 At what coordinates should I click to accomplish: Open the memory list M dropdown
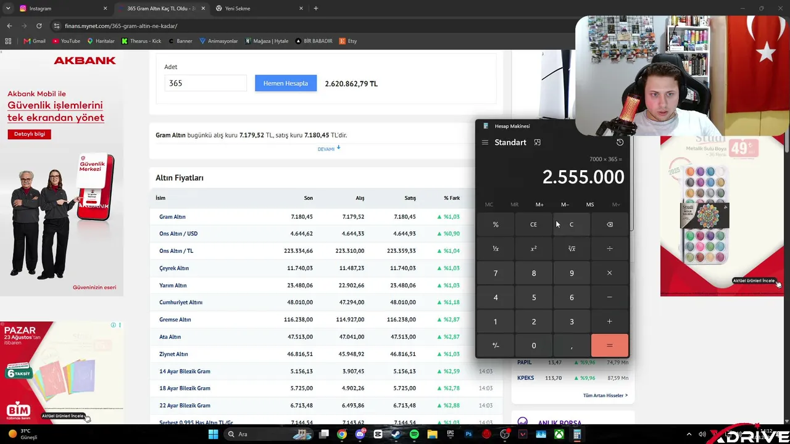(x=615, y=205)
